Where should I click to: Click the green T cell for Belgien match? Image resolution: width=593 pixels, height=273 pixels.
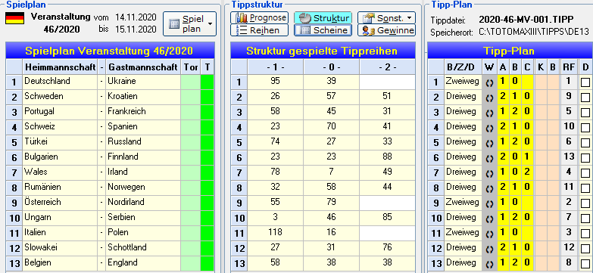tap(208, 263)
